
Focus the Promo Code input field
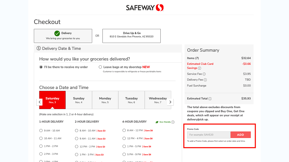[x=209, y=135]
